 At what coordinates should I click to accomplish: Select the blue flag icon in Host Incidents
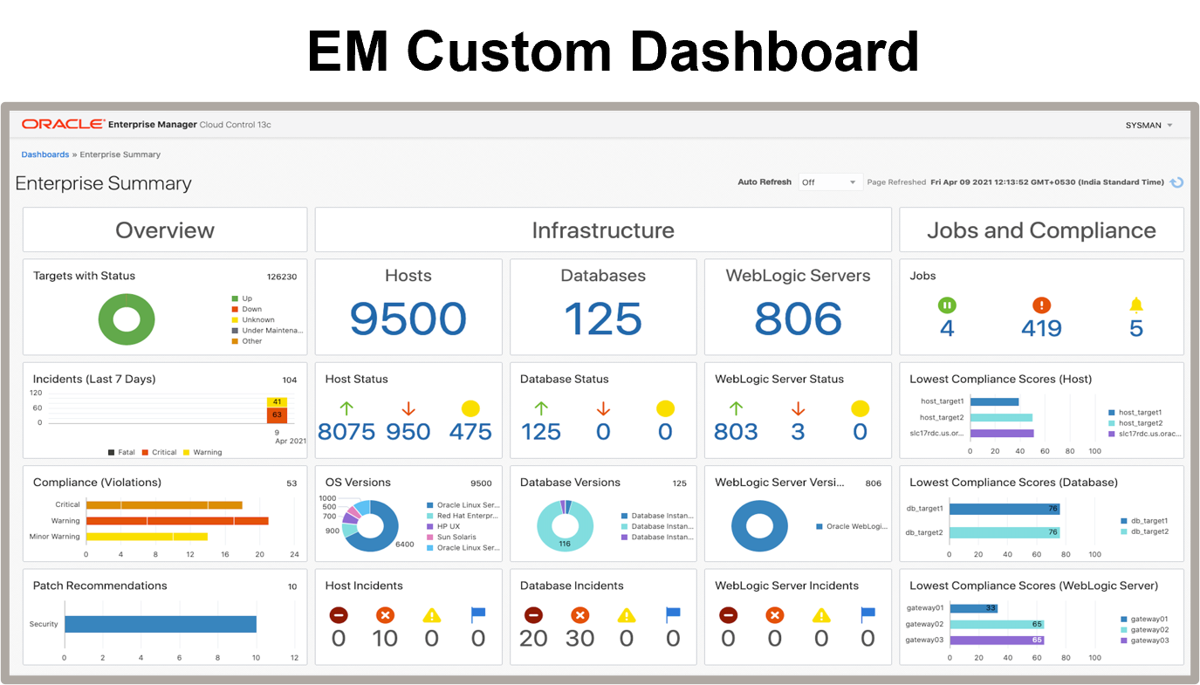click(478, 615)
